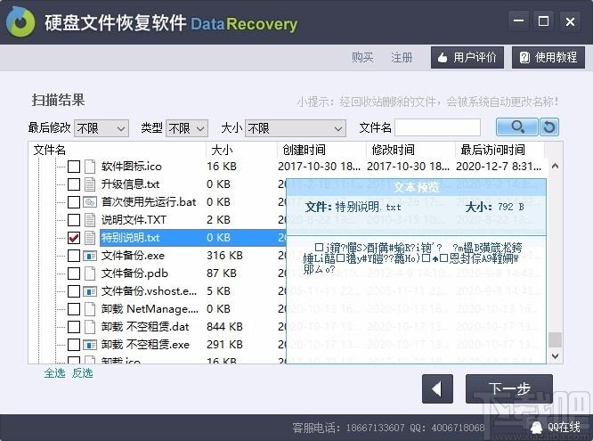Click the scroll up arrow of file list
The image size is (593, 441).
[x=555, y=166]
